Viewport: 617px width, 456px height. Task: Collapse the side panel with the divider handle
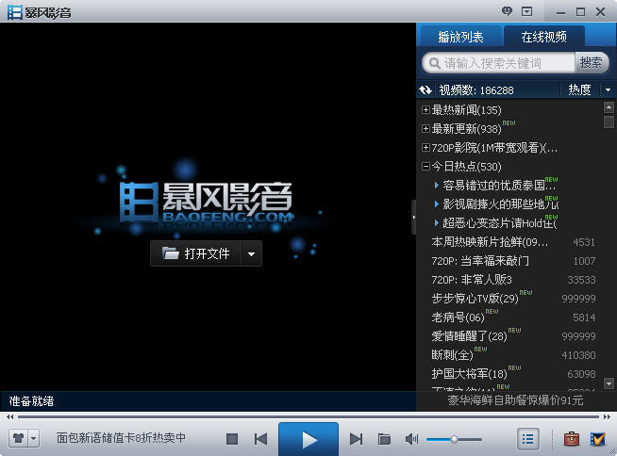pos(413,217)
